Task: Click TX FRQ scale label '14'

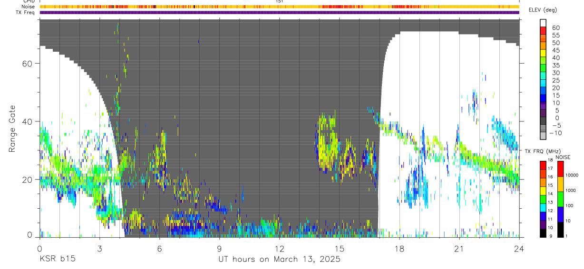Action: point(551,194)
